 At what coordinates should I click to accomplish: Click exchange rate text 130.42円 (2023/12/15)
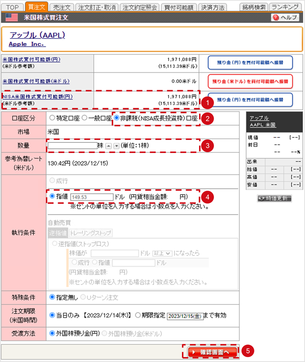(x=78, y=164)
